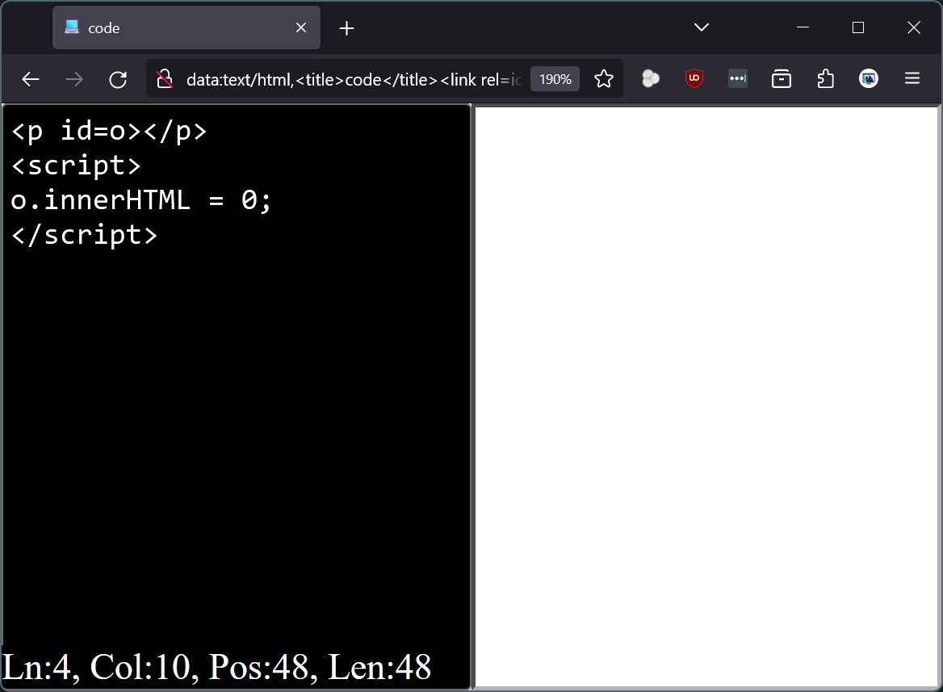Toggle the forward navigation arrow
The height and width of the screenshot is (692, 943).
click(74, 78)
